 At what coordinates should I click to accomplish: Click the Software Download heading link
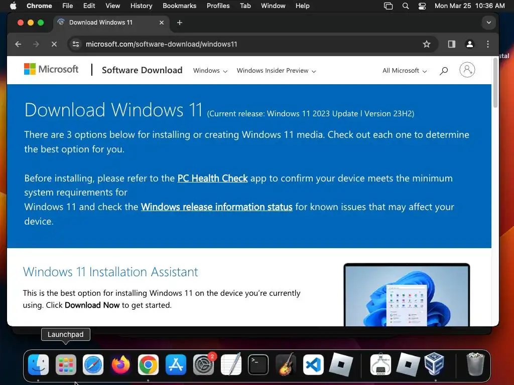tap(142, 70)
